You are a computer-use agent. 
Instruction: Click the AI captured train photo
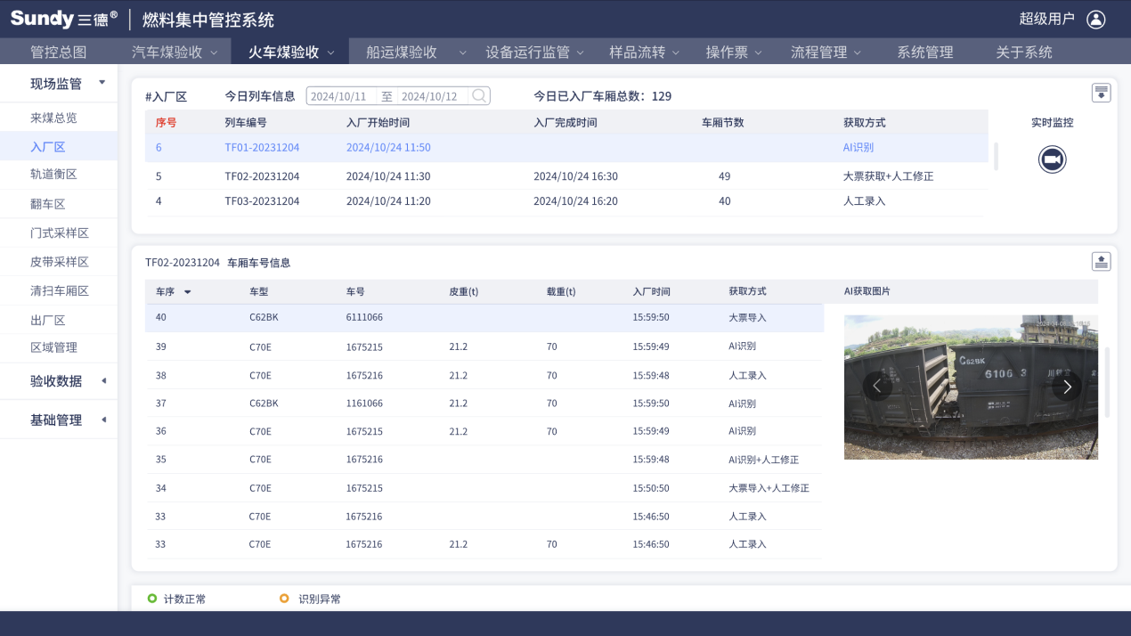tap(970, 386)
